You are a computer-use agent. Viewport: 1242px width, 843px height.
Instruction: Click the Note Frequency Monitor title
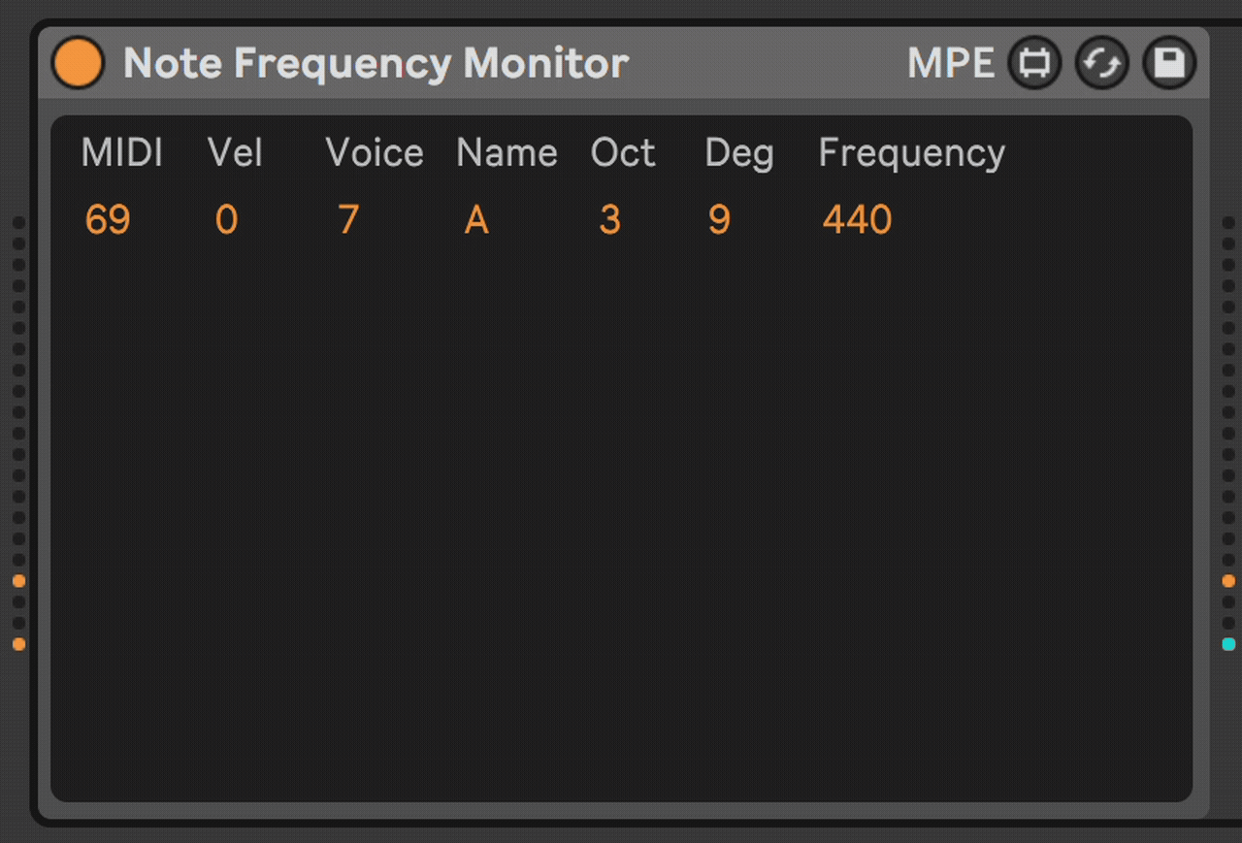(x=376, y=64)
